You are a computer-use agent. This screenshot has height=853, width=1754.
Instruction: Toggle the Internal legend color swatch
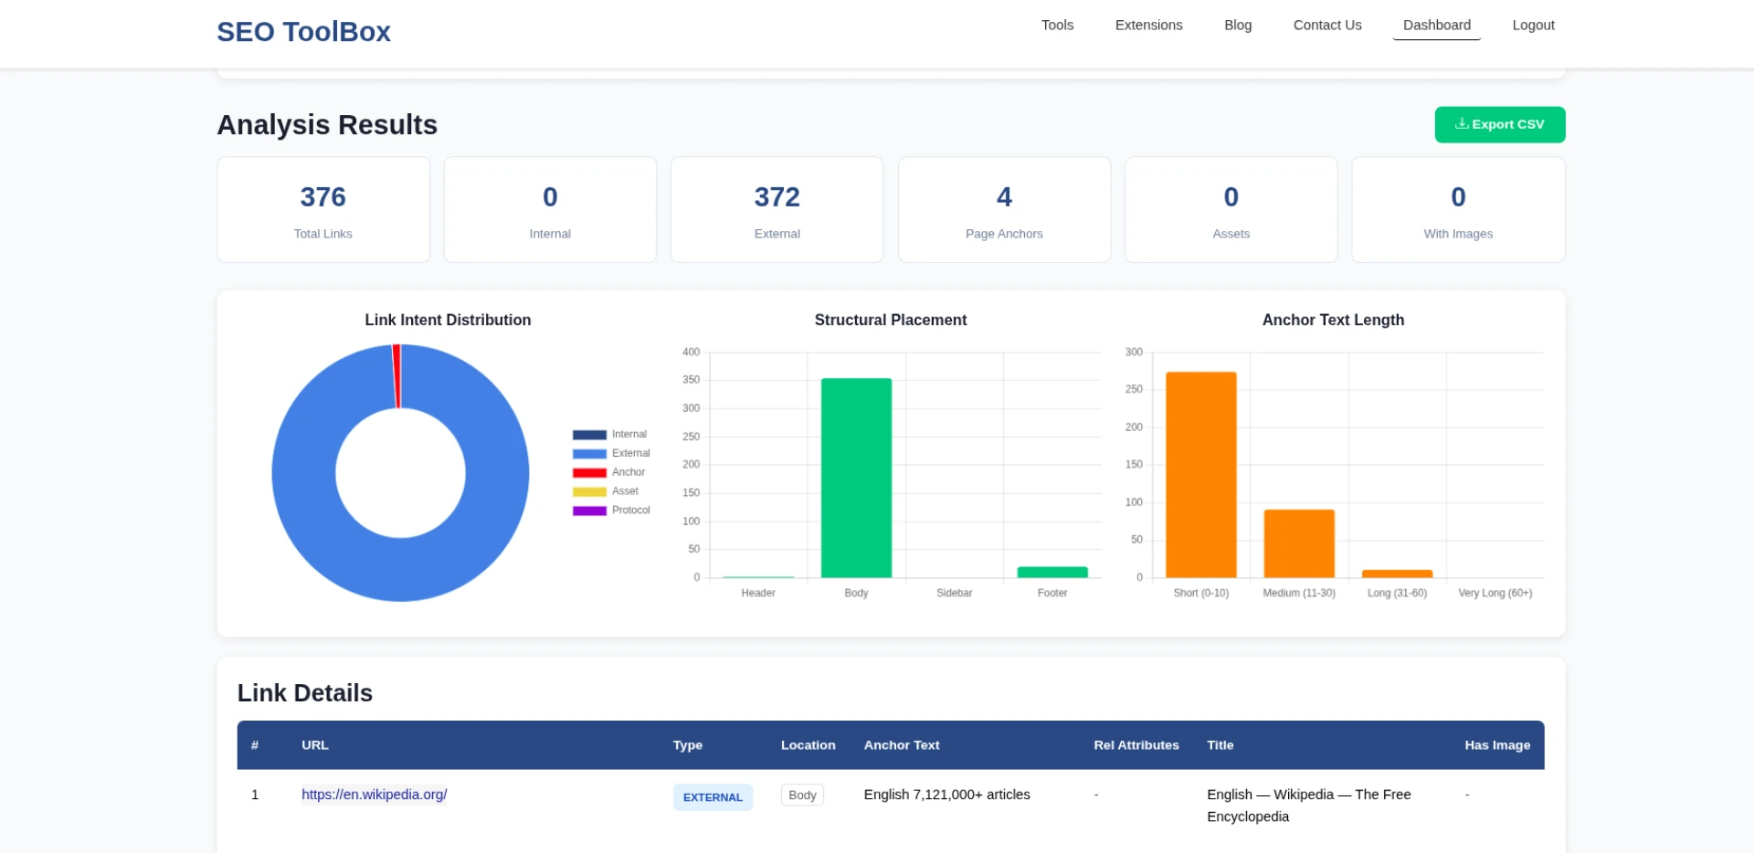tap(589, 435)
